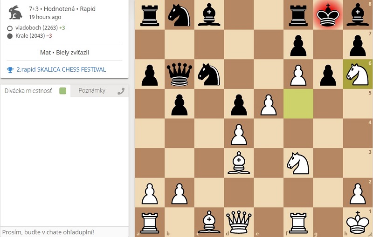Click the white bishop on d3
The width and height of the screenshot is (373, 237).
(239, 163)
